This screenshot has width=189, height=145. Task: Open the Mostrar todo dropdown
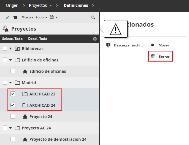coord(34,17)
